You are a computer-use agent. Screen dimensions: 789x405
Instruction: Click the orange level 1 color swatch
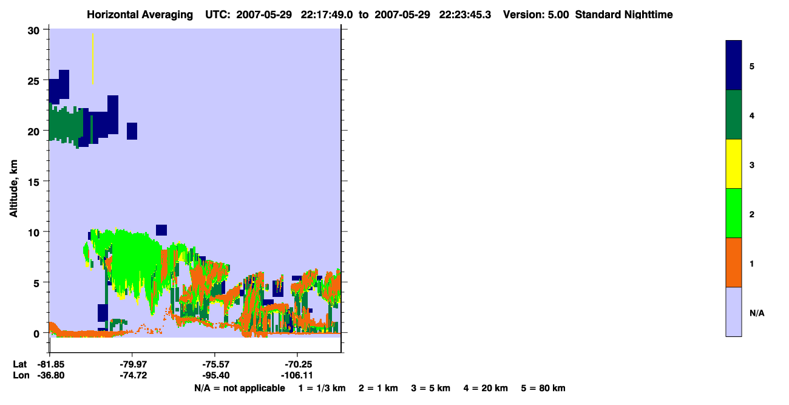(x=734, y=262)
